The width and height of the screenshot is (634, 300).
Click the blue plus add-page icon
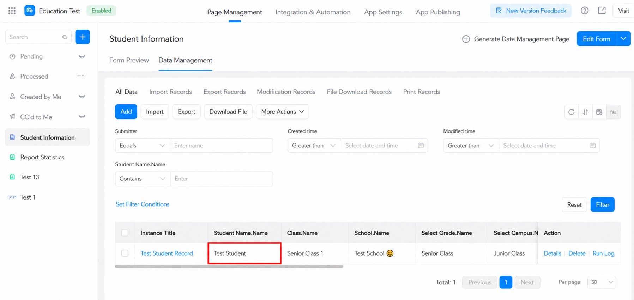pos(83,37)
